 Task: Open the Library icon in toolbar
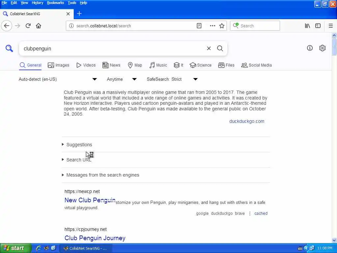(307, 26)
